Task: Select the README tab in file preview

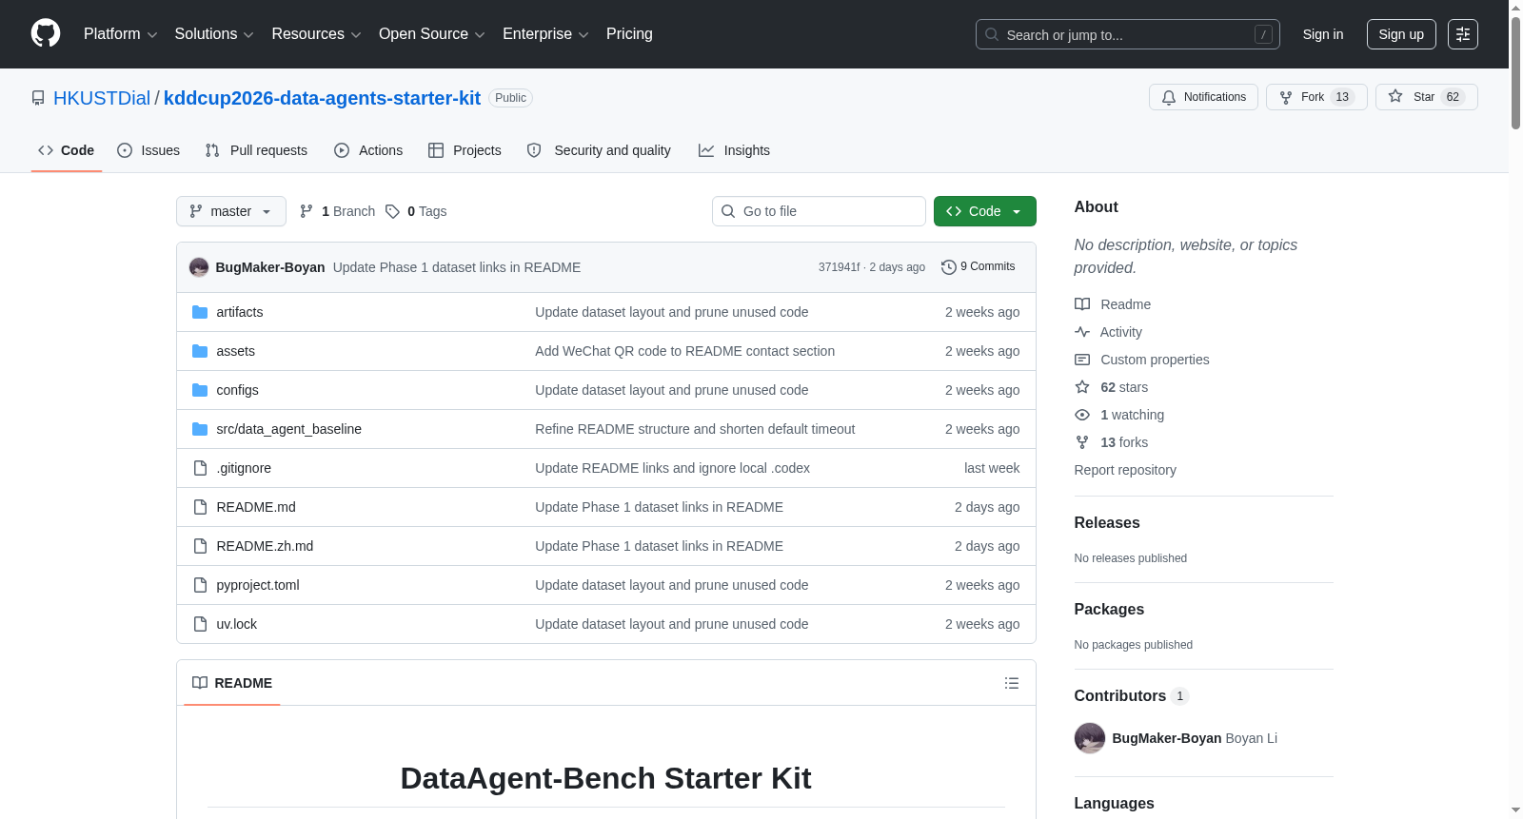Action: click(x=232, y=683)
